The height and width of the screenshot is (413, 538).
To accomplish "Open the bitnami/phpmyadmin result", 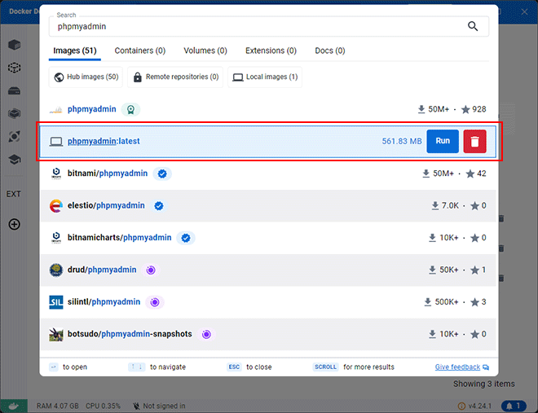I will pos(108,174).
